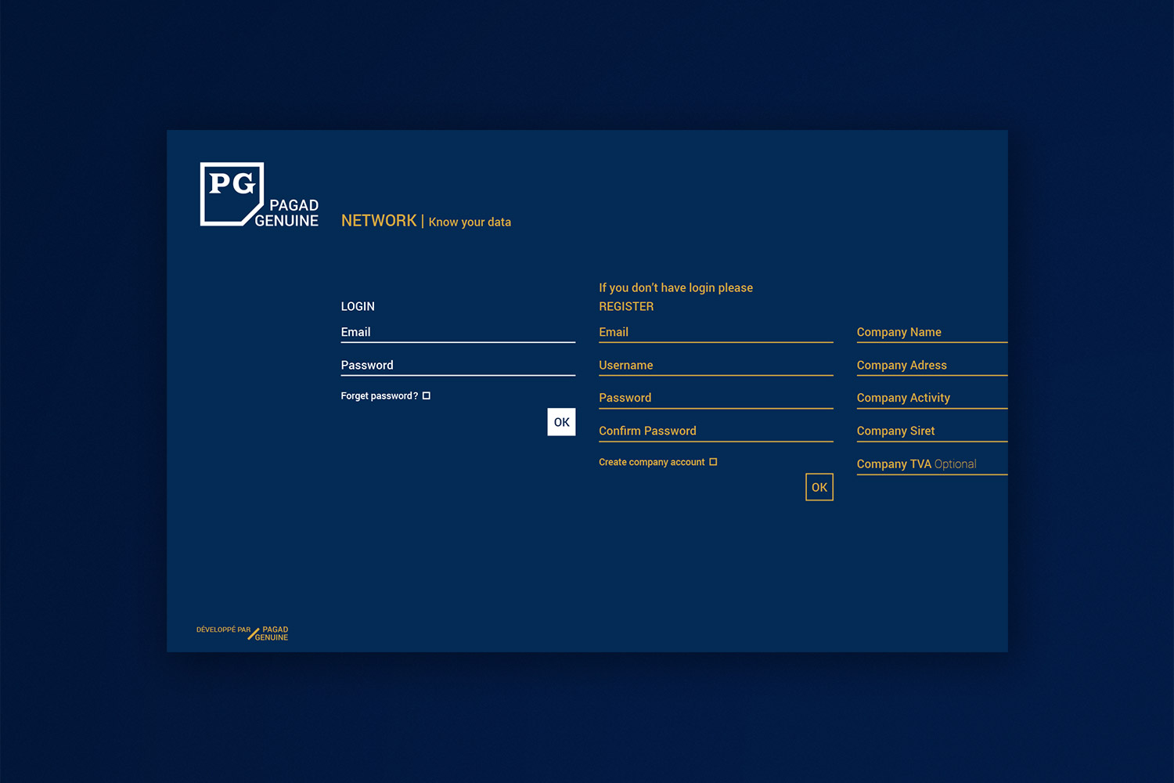The height and width of the screenshot is (783, 1174).
Task: Click the Company Siret field
Action: pyautogui.click(x=931, y=431)
